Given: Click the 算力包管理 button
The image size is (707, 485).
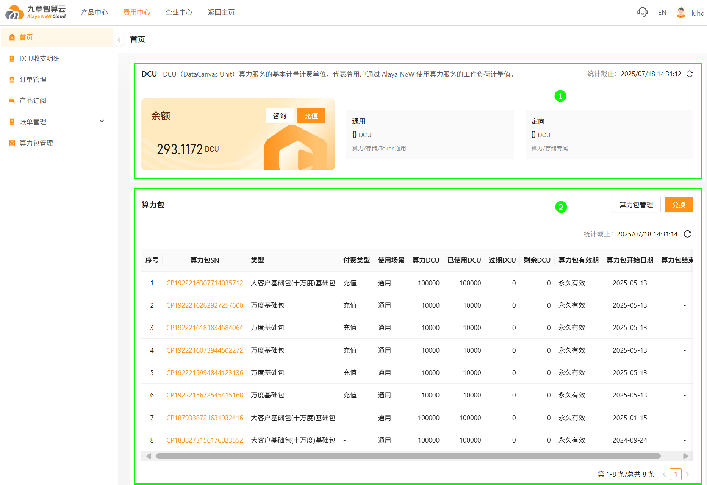Looking at the screenshot, I should [x=636, y=205].
